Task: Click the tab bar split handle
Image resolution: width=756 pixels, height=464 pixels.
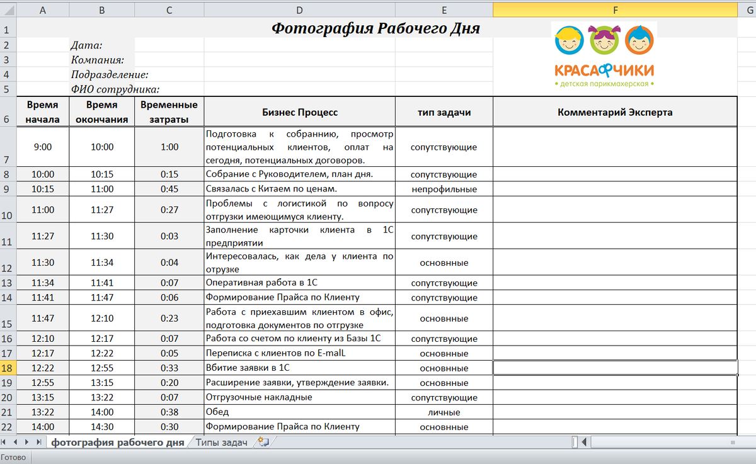Action: (x=575, y=443)
